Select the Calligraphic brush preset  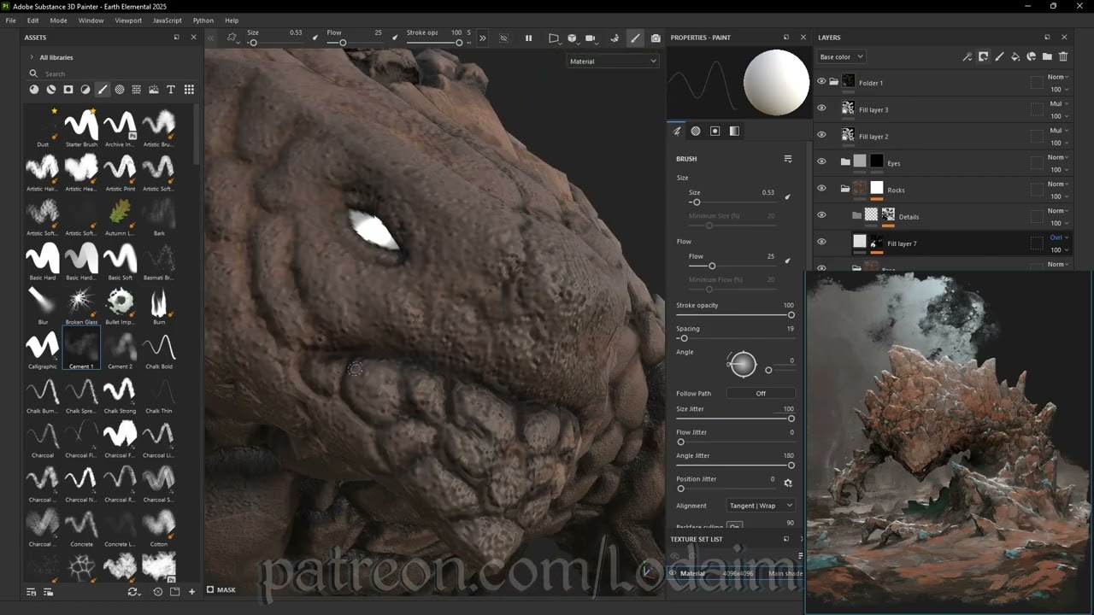[x=43, y=348]
